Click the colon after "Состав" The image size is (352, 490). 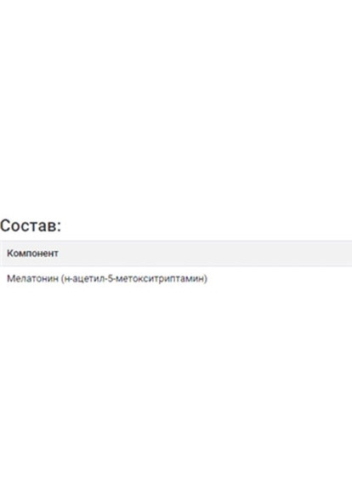tap(59, 227)
